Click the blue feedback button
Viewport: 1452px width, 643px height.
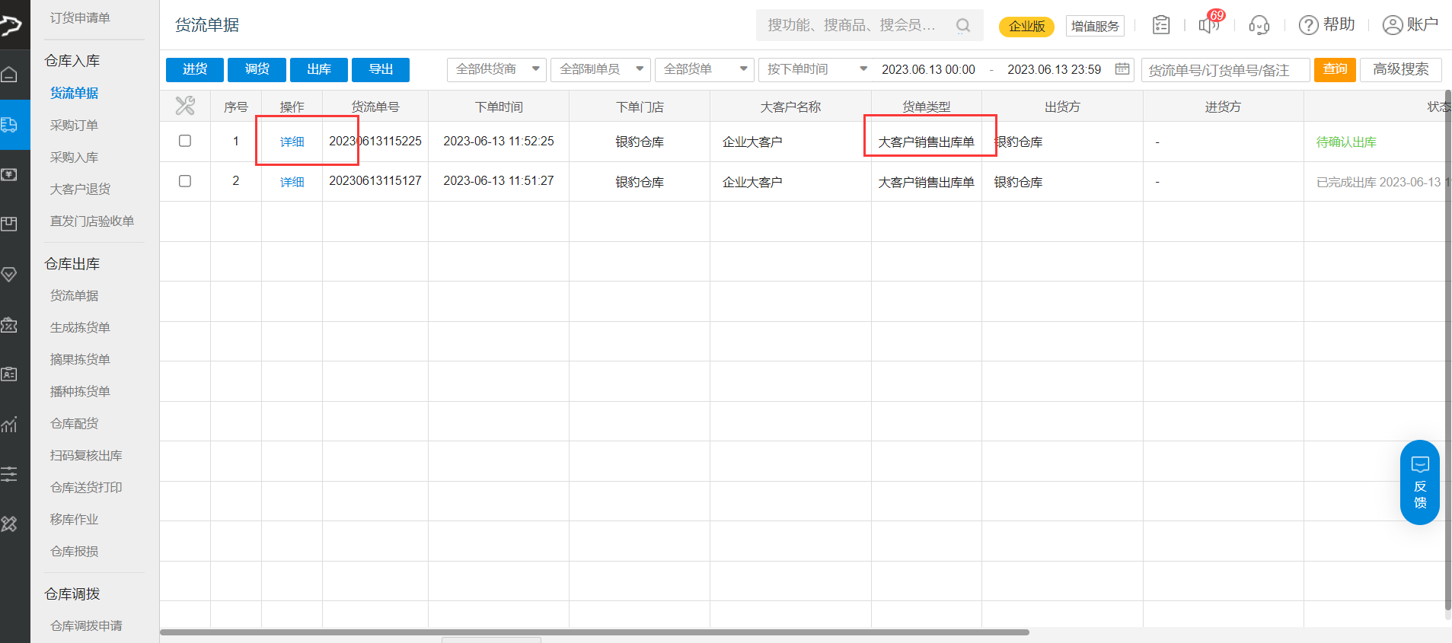pos(1420,482)
